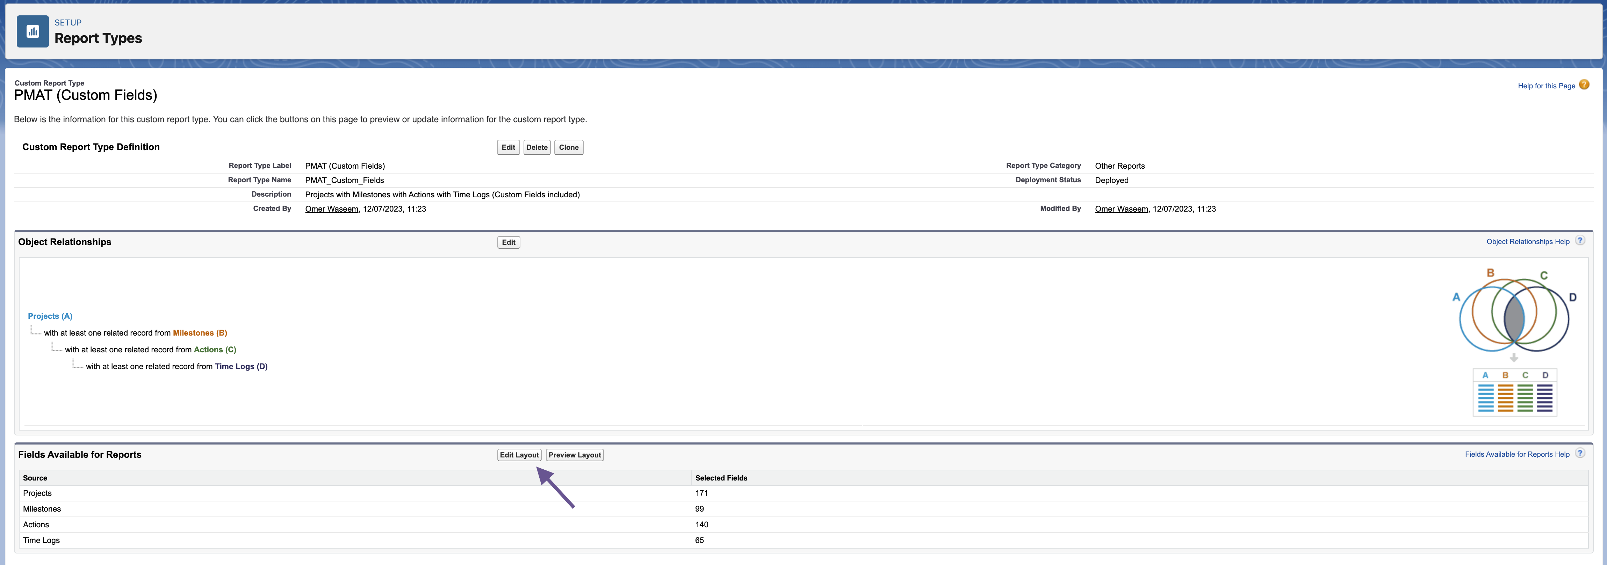
Task: Click the Deployed deployment status value
Action: (x=1112, y=180)
